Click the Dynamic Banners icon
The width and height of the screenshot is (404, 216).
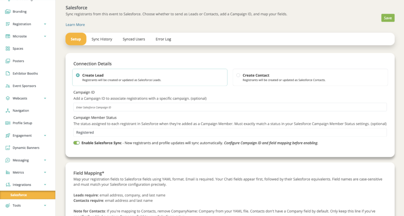pyautogui.click(x=8, y=148)
